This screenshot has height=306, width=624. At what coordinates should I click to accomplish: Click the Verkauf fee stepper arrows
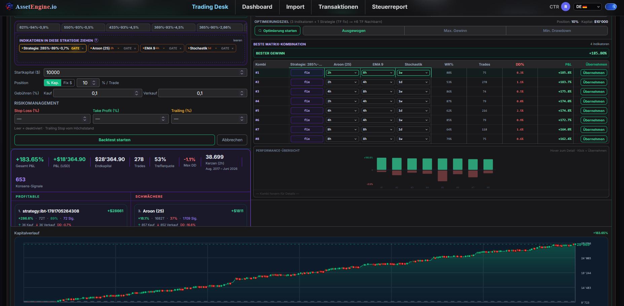pos(242,93)
